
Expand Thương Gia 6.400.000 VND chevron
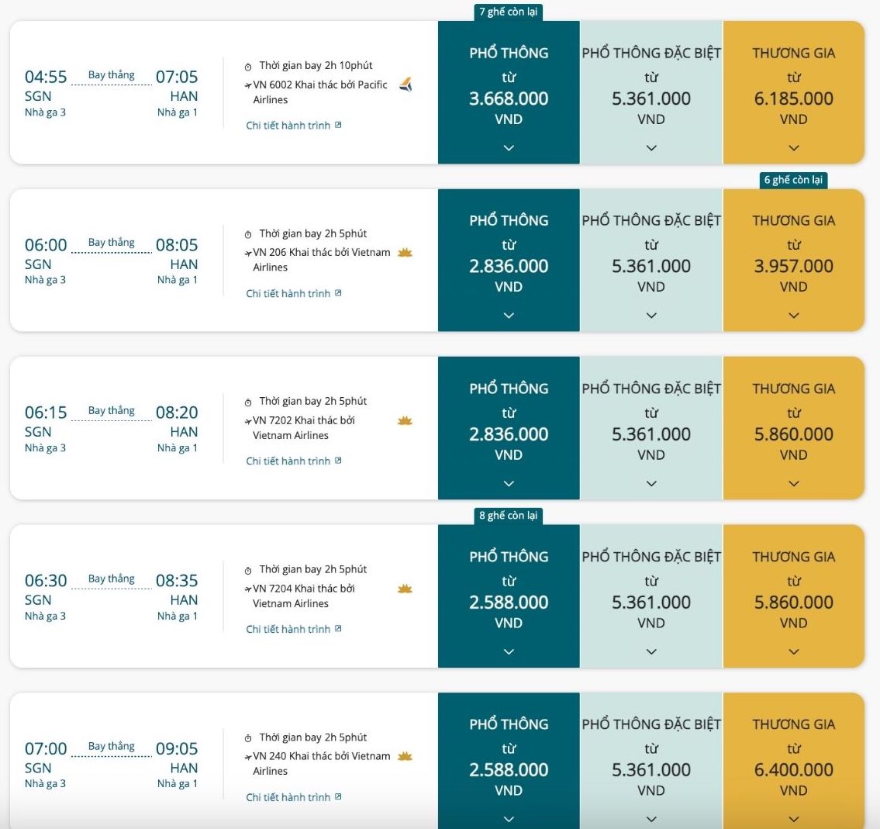point(794,819)
